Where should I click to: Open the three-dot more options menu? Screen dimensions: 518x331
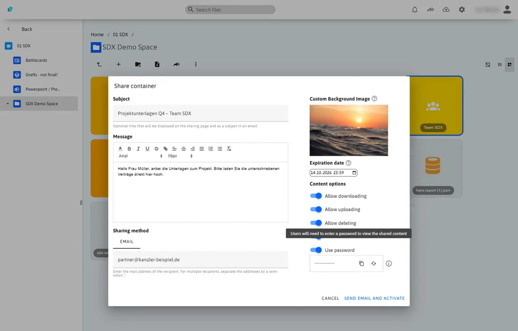[196, 64]
